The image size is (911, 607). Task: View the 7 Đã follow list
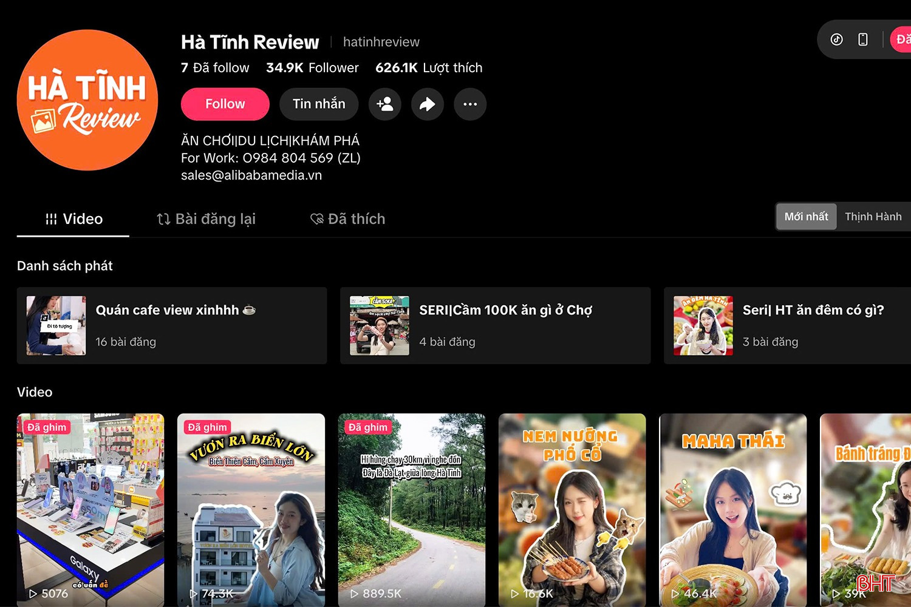[215, 68]
